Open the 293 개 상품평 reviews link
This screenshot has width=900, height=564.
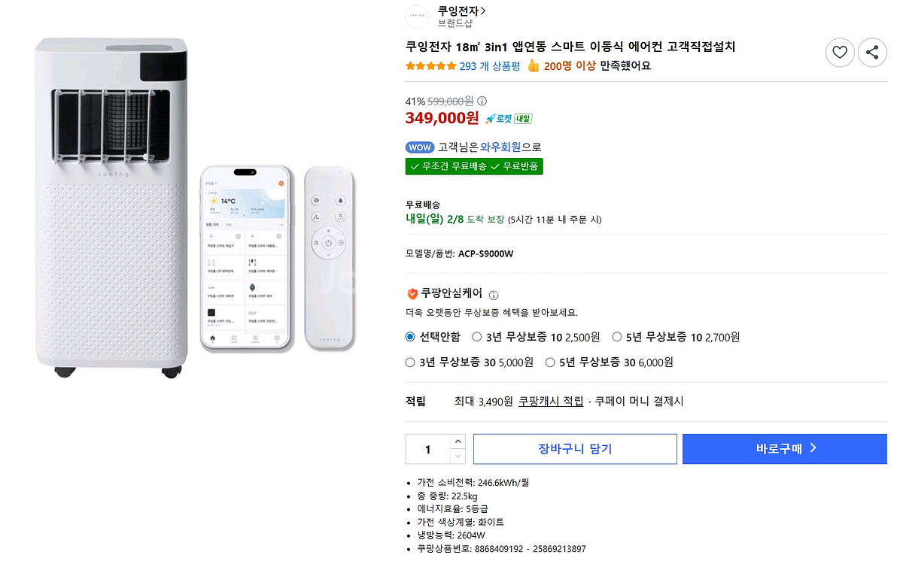click(x=490, y=66)
